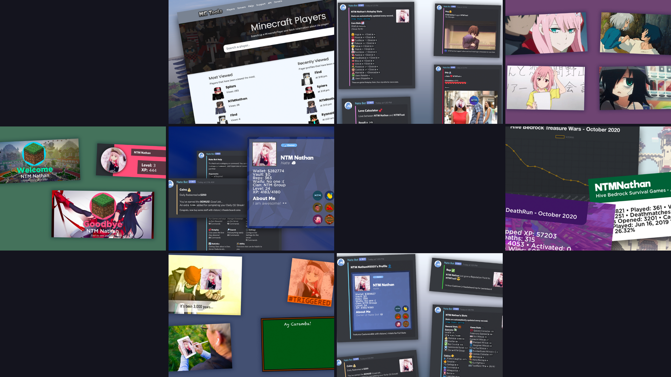Click Nate Bot avatar on the Coins message
This screenshot has width=671, height=377.
click(x=171, y=184)
